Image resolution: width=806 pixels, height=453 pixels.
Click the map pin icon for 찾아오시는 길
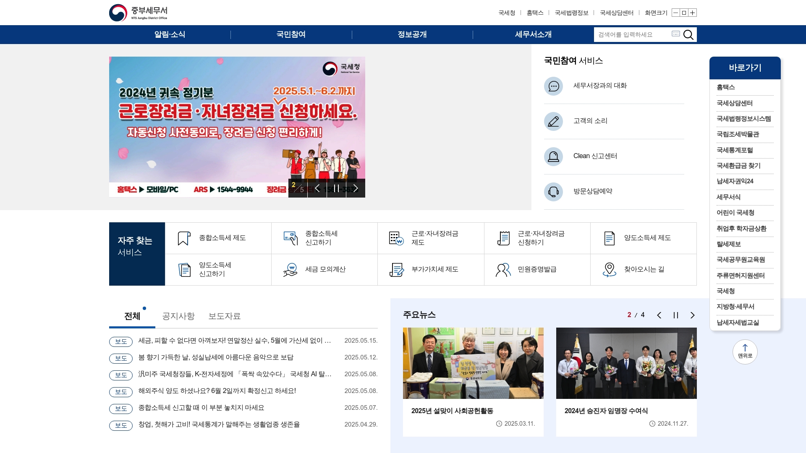click(609, 270)
